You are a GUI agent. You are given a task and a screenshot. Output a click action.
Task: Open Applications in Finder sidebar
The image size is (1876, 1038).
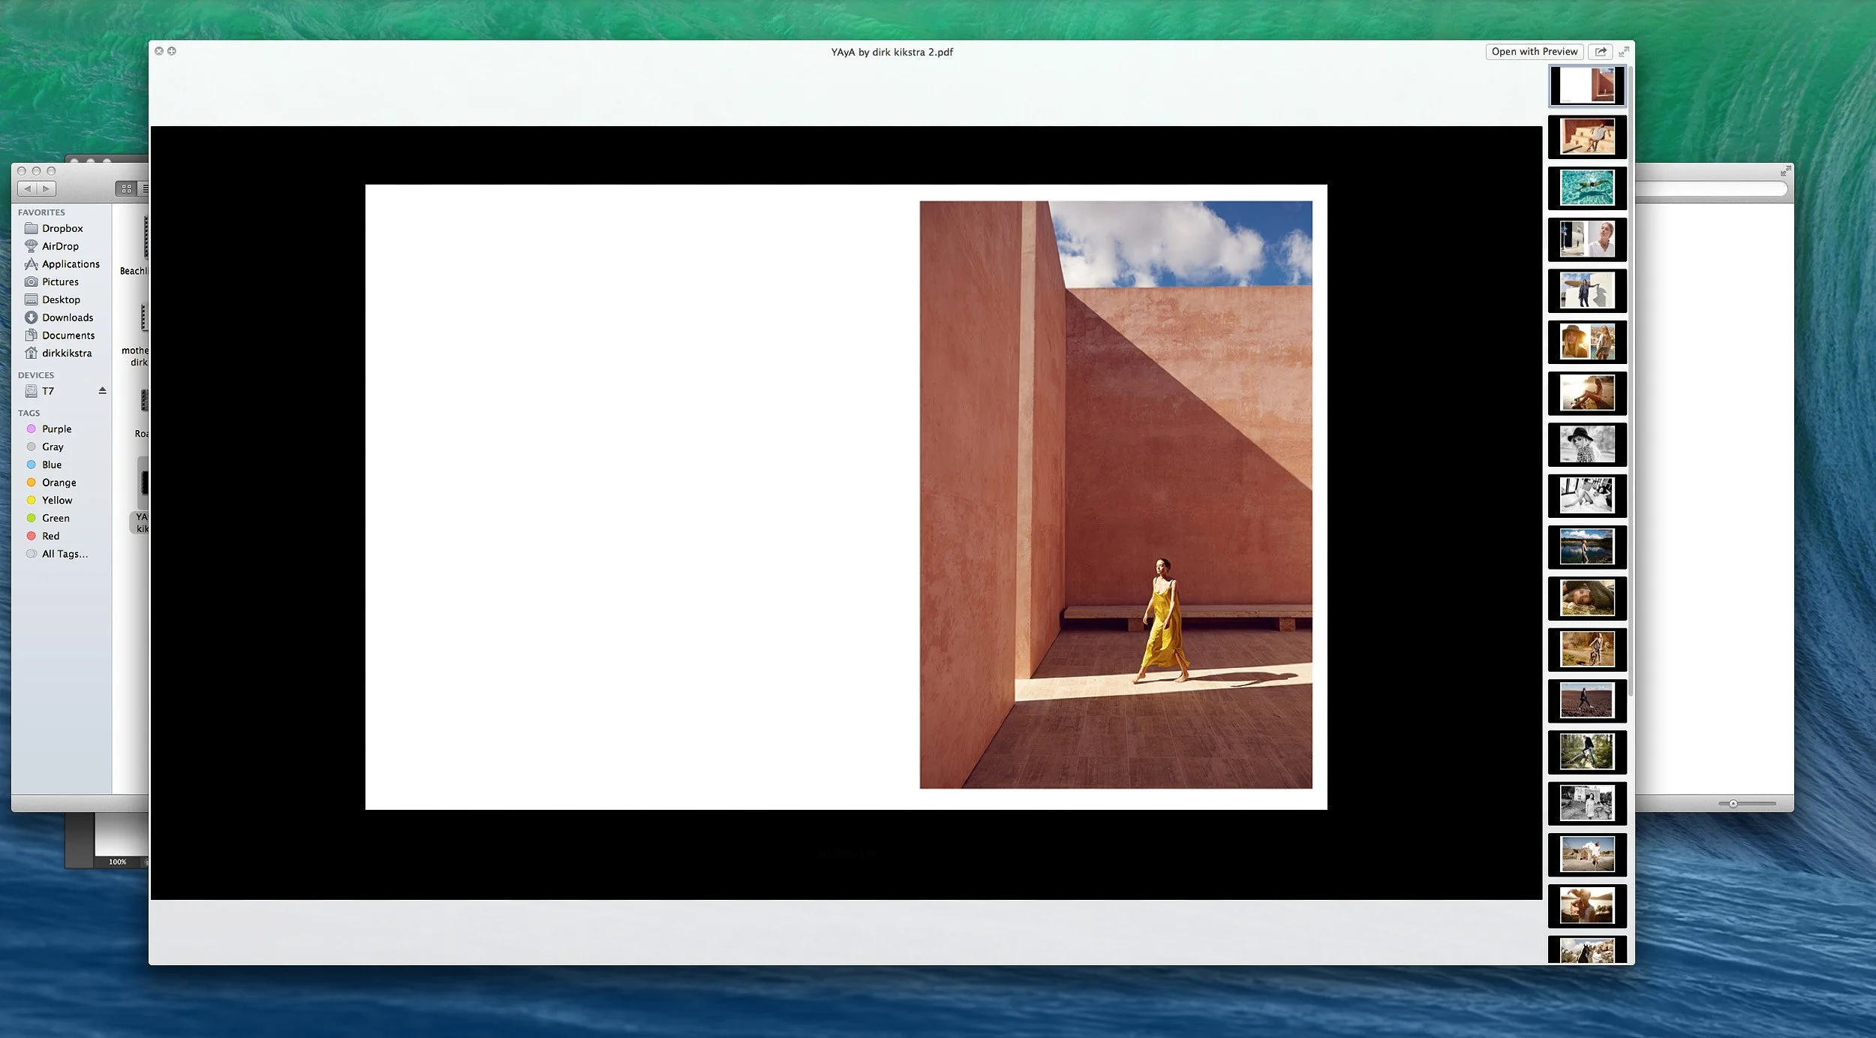pos(71,264)
